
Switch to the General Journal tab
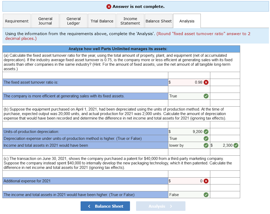coord(45,21)
